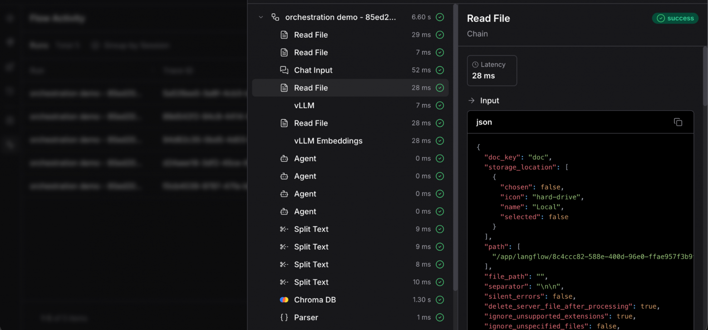The height and width of the screenshot is (330, 708).
Task: Click the curly braces Parser icon
Action: (284, 317)
